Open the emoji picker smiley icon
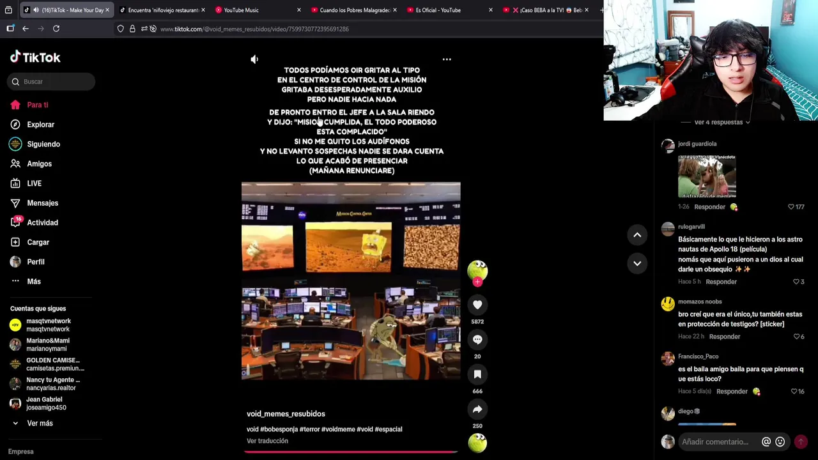The height and width of the screenshot is (460, 818). click(x=780, y=442)
